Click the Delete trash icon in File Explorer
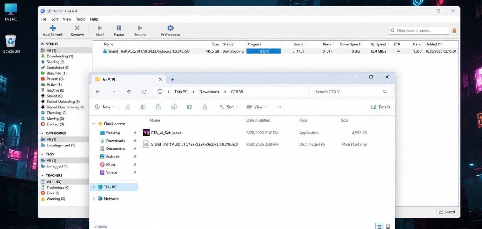 pyautogui.click(x=205, y=107)
